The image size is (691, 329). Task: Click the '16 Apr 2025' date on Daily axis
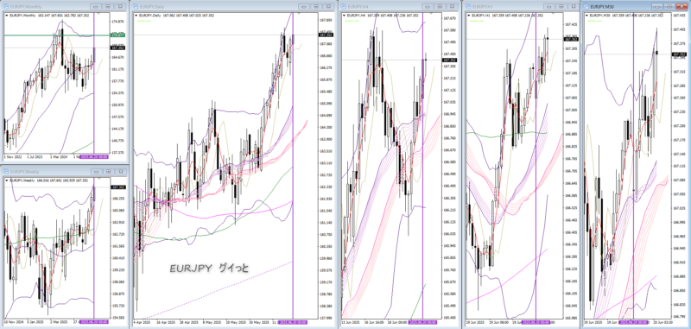pyautogui.click(x=165, y=322)
